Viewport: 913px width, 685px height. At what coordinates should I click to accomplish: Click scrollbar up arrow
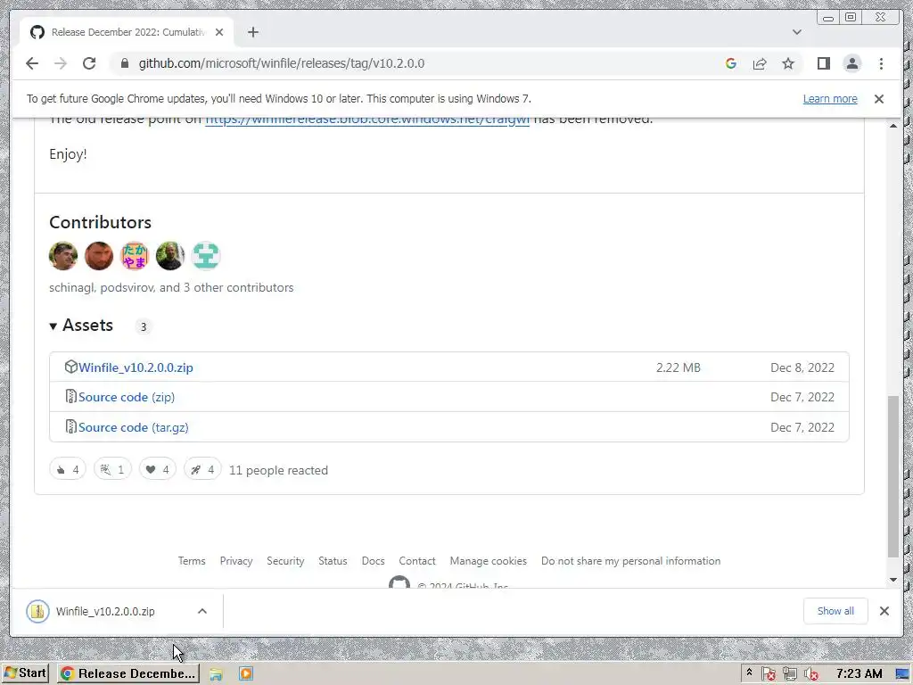(x=893, y=126)
